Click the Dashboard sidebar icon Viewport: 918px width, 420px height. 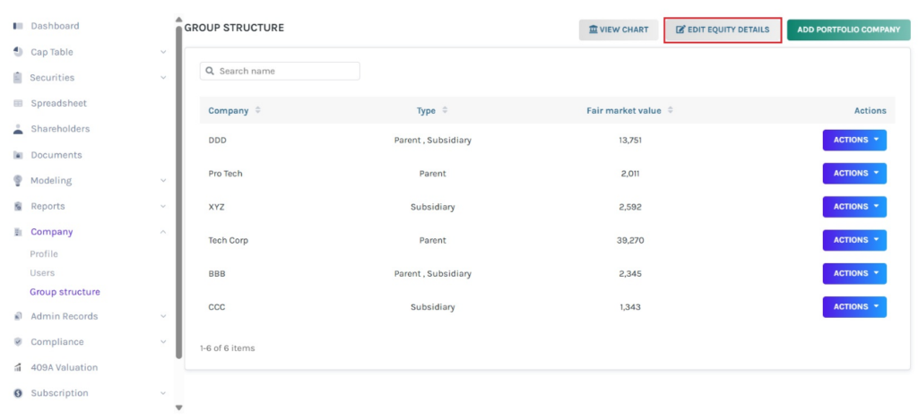[18, 26]
